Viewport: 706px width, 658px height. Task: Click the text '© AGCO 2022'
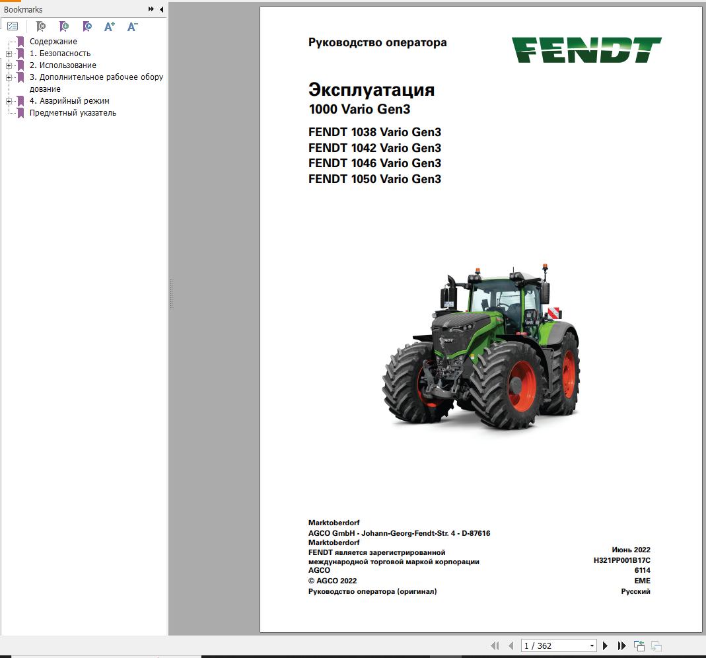[x=332, y=581]
